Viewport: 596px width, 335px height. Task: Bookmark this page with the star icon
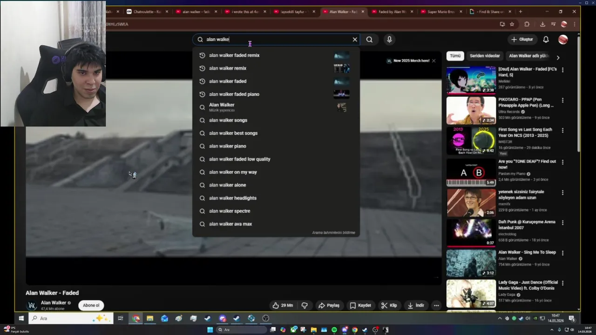coord(512,24)
